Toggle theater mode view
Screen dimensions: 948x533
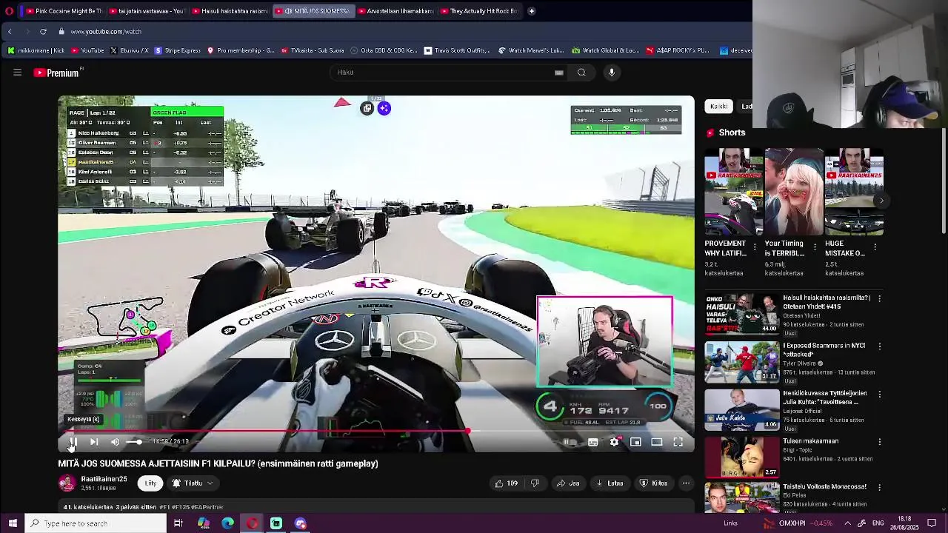pos(657,442)
